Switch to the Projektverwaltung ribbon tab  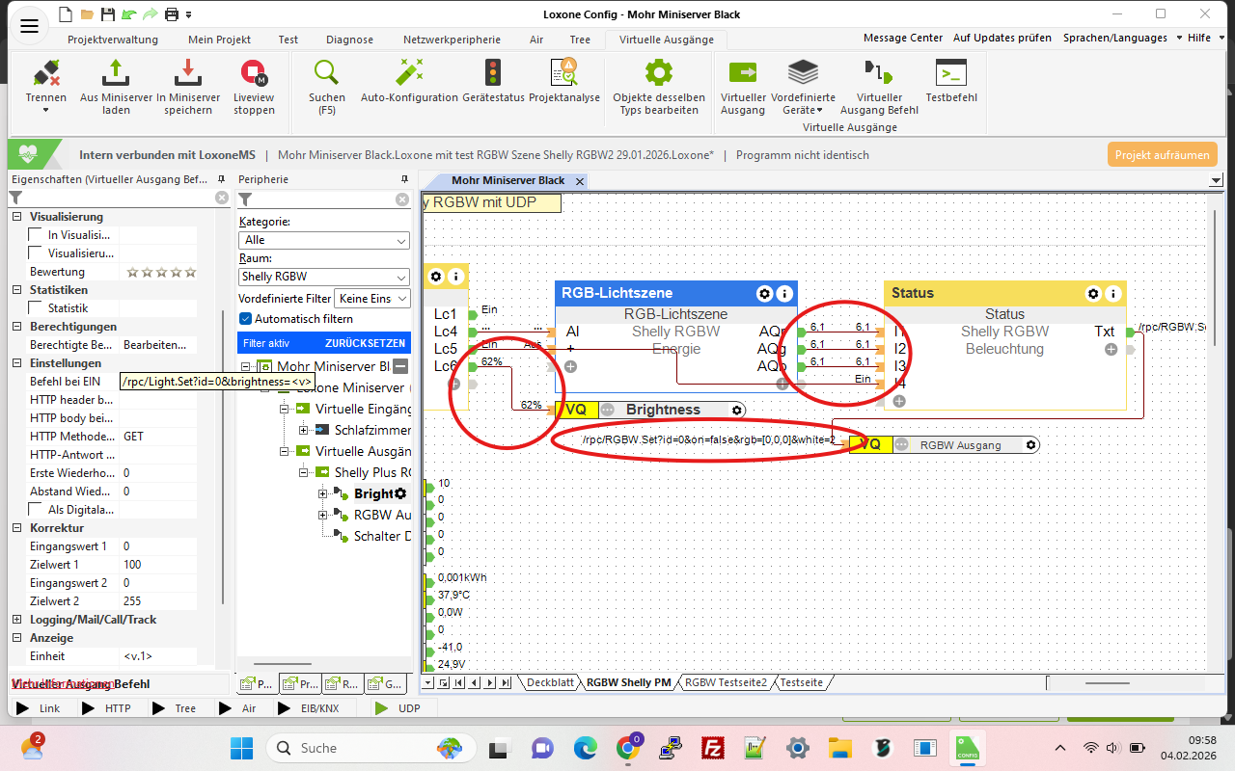pos(113,40)
